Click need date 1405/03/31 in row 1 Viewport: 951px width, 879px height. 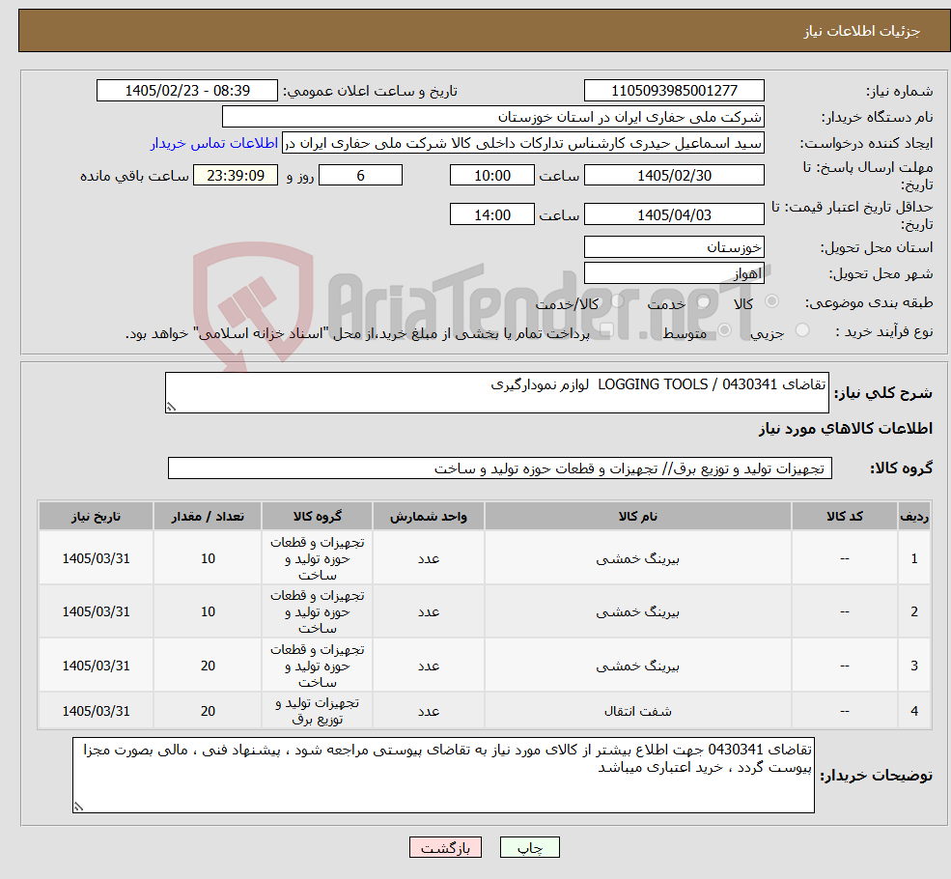[x=96, y=558]
